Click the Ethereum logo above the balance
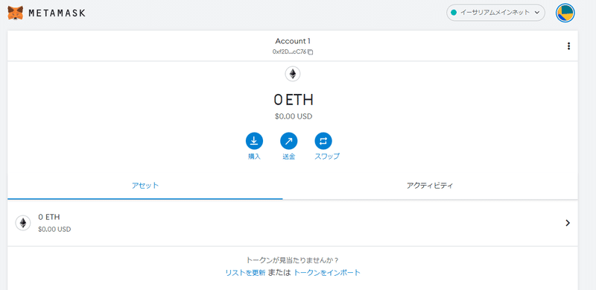 [x=293, y=74]
